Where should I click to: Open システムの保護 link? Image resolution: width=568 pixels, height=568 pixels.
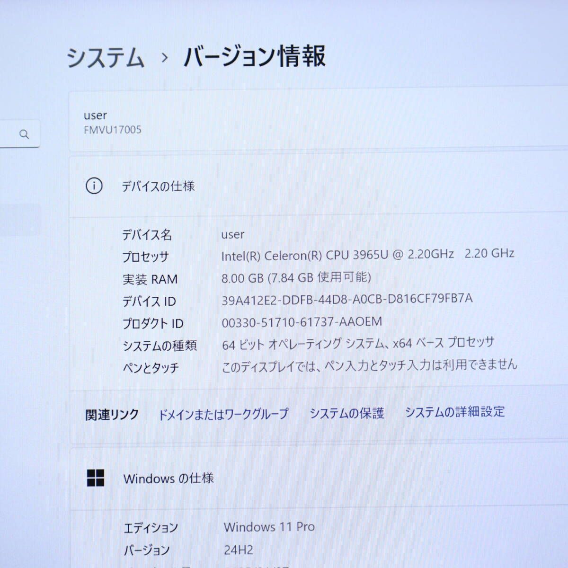click(346, 413)
